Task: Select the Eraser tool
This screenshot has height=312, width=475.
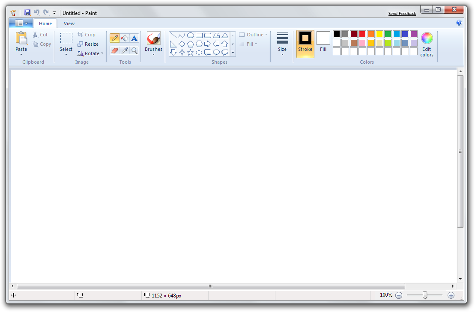Action: [x=114, y=50]
